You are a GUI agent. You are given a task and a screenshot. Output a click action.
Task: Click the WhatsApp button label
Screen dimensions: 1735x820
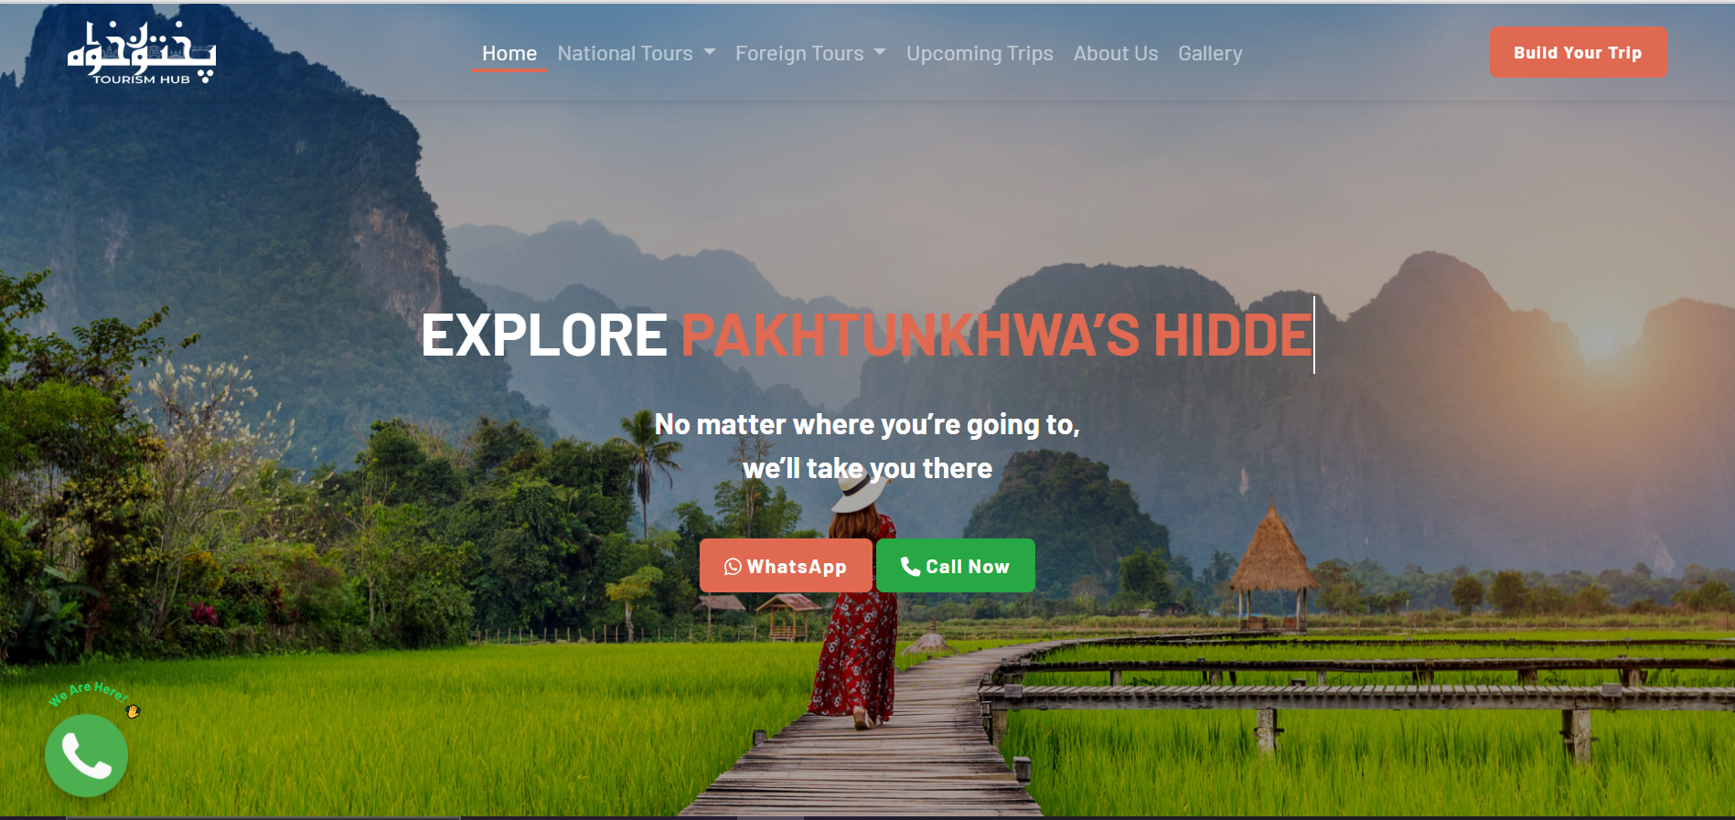(797, 567)
